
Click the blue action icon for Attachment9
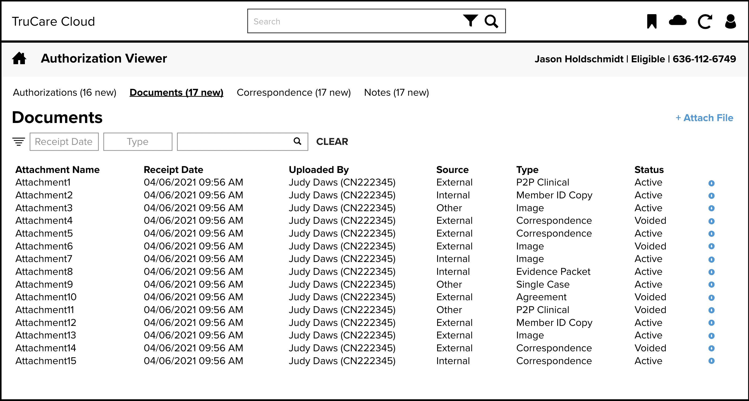(x=711, y=284)
